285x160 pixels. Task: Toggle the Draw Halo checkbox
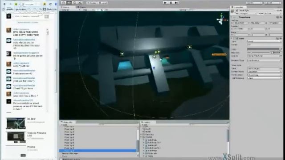point(248,65)
